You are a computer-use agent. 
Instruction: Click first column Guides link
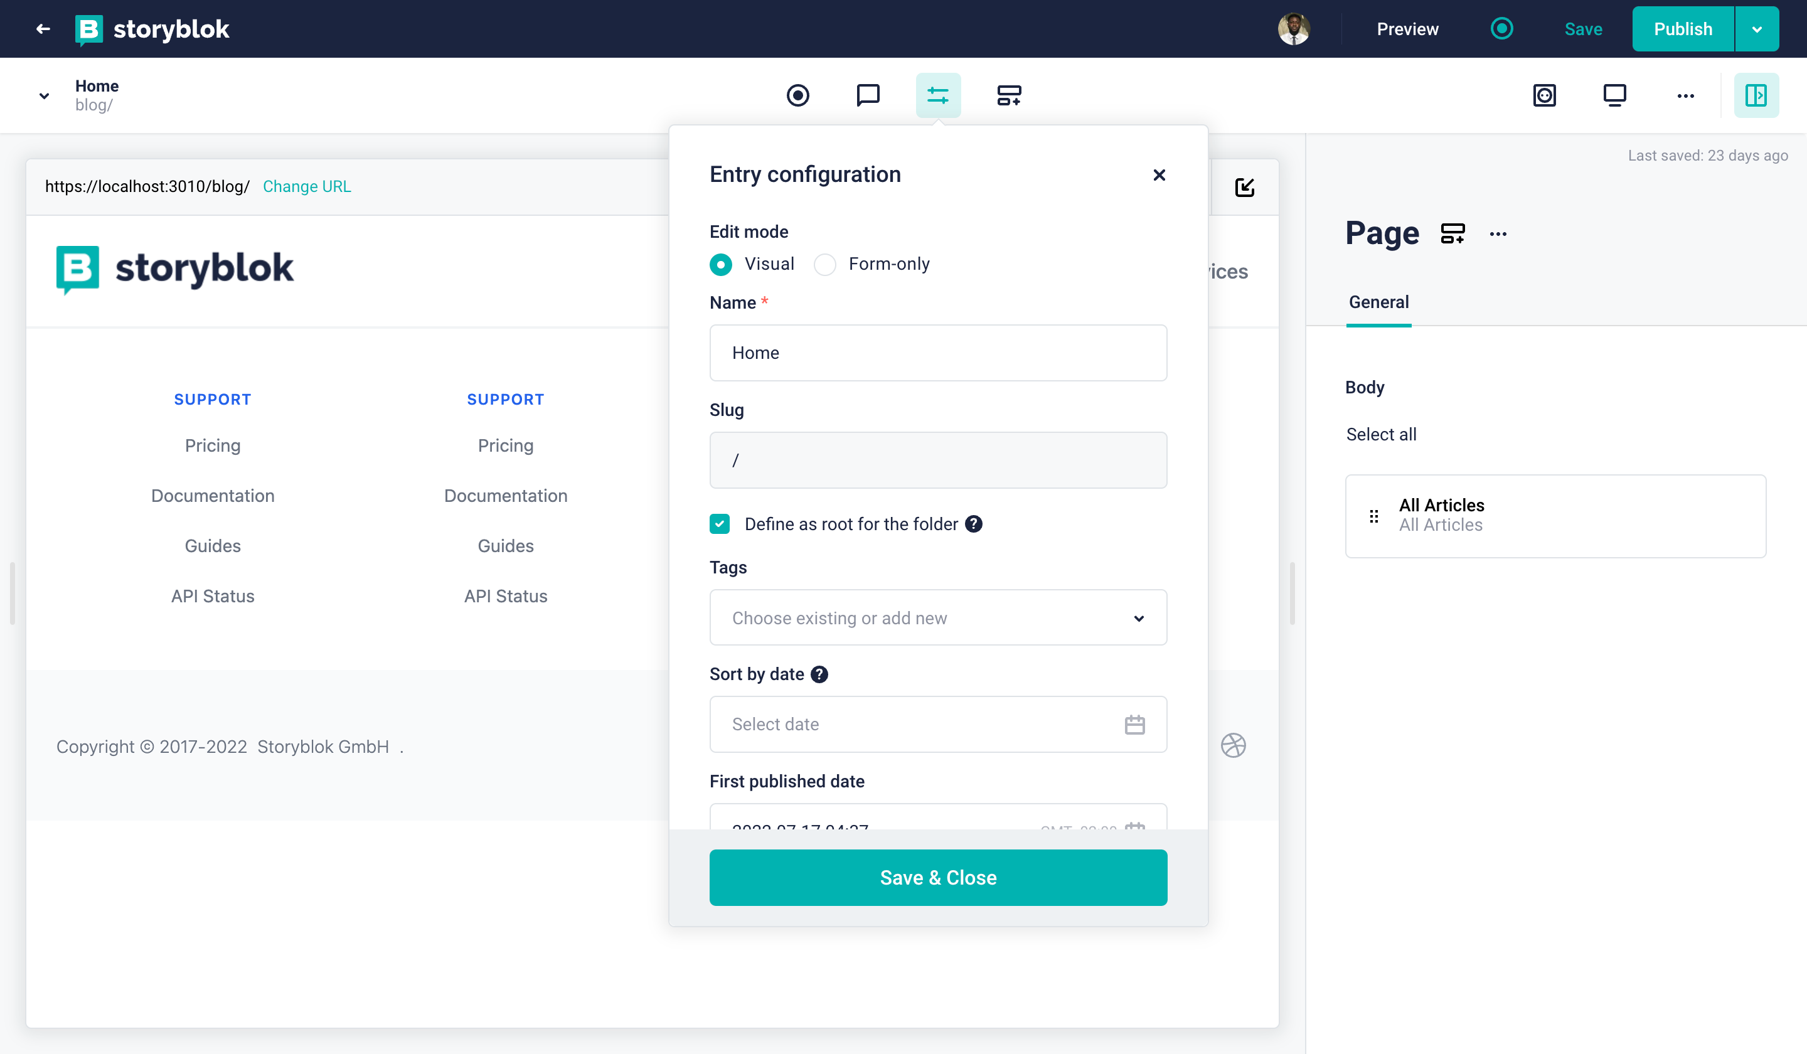pos(213,546)
